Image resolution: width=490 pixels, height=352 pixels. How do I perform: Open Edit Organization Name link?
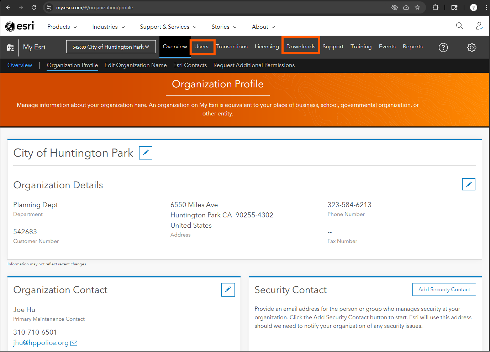point(136,65)
